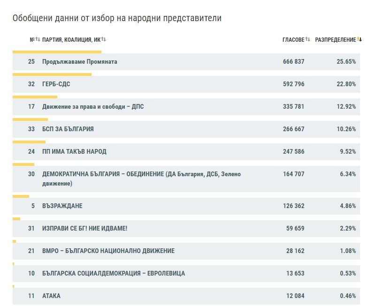This screenshot has width=368, height=306.
Task: Click the yellow bar above Продължаваме Промяната
Action: click(x=57, y=52)
